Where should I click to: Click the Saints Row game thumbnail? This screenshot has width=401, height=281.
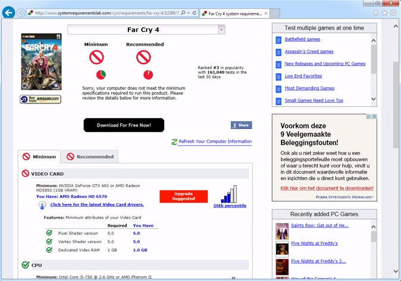click(x=282, y=231)
